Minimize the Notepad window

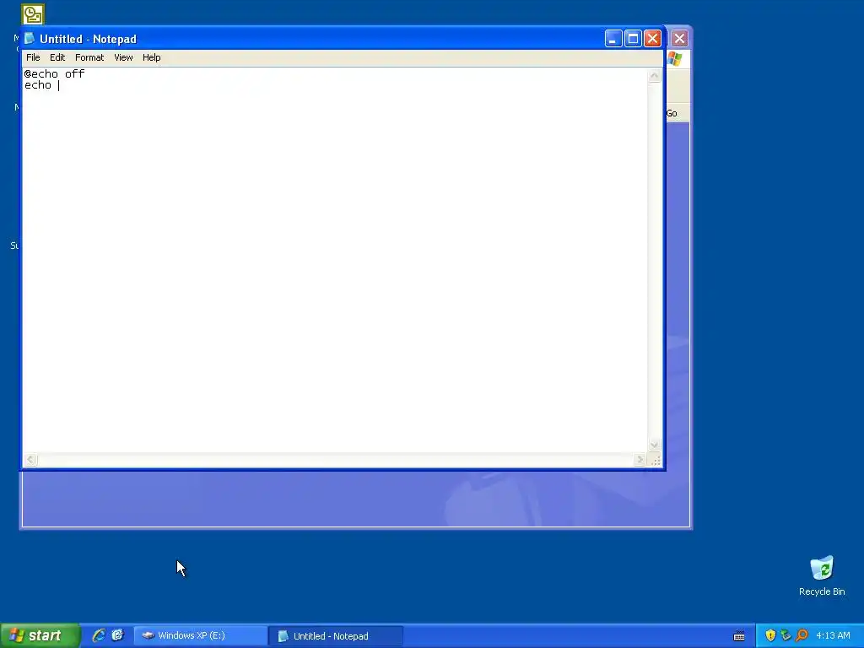tap(613, 39)
